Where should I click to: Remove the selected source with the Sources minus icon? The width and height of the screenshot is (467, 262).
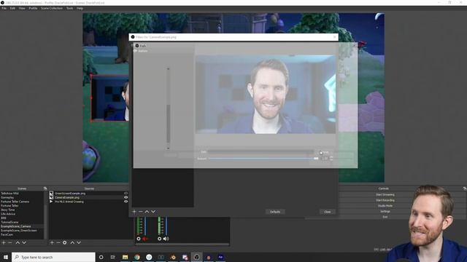coord(58,242)
